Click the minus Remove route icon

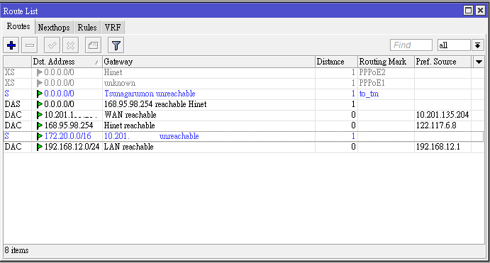click(x=30, y=45)
